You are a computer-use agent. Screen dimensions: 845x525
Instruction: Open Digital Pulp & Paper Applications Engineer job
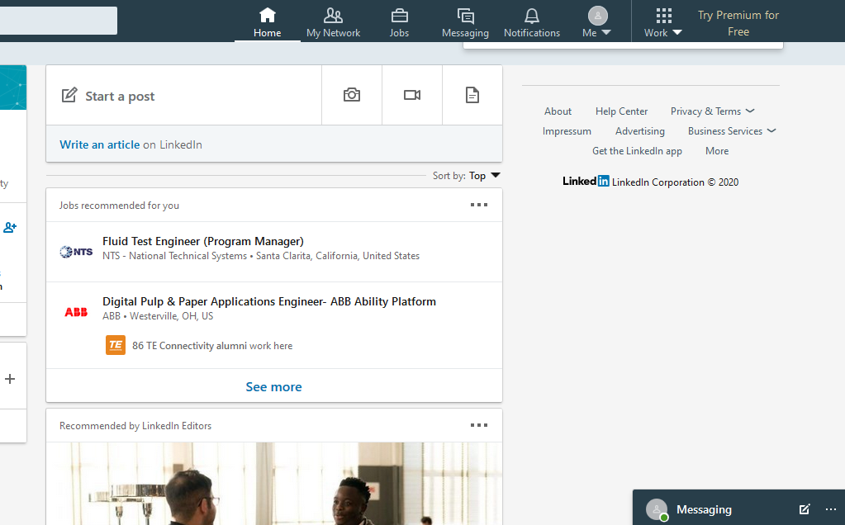269,301
